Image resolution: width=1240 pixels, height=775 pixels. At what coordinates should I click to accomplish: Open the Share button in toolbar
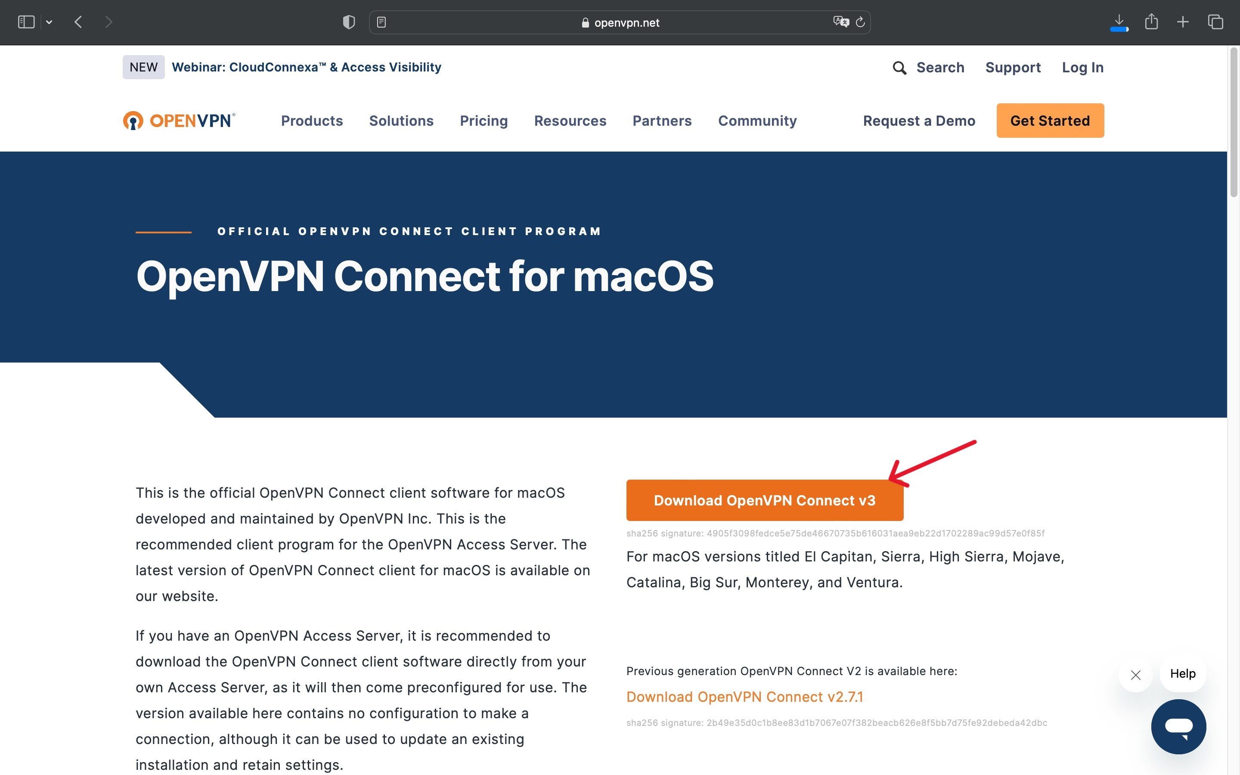pos(1151,22)
